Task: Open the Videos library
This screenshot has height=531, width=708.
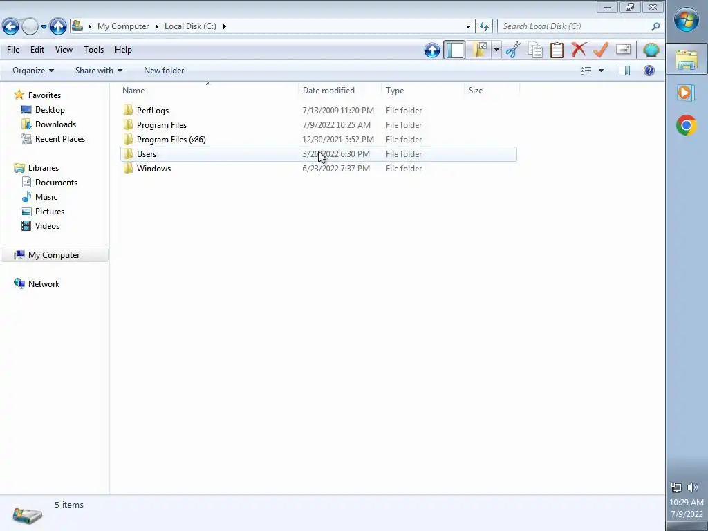Action: pos(47,226)
